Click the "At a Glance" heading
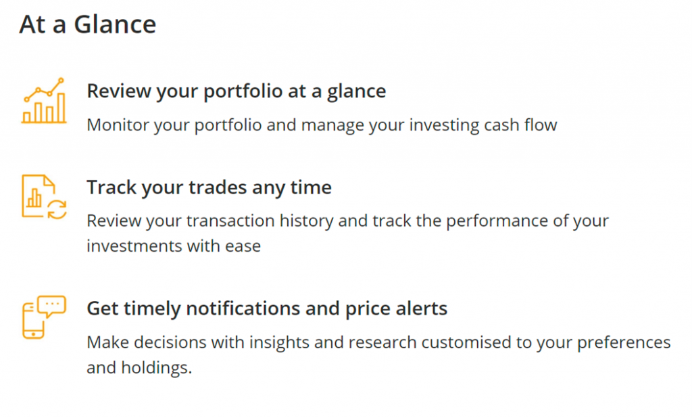Viewport: 692px width, 418px height. (x=87, y=24)
